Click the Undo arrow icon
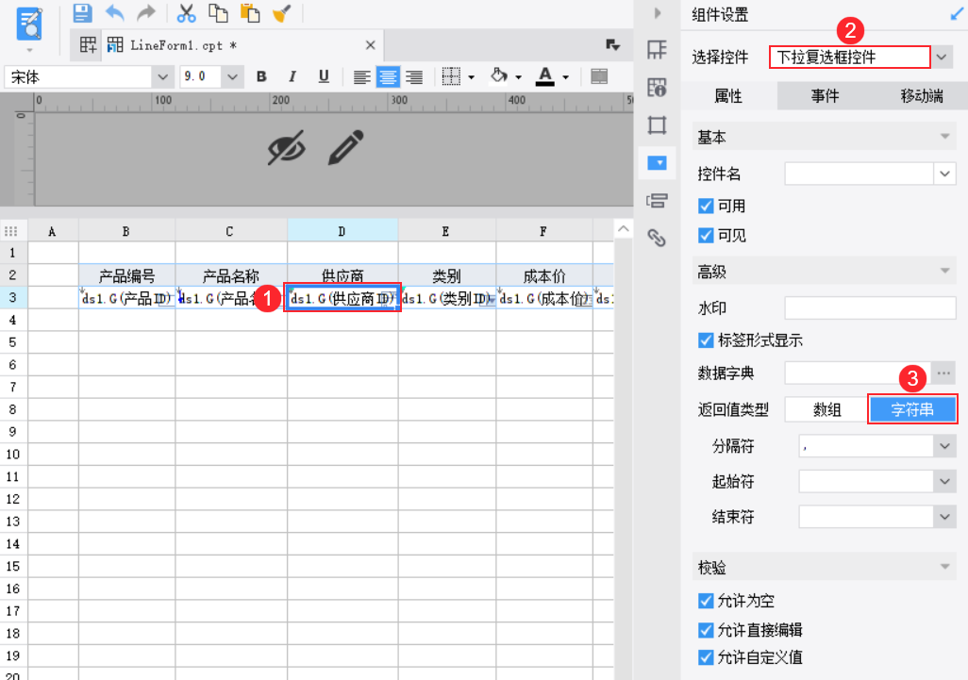968x680 pixels. coord(115,12)
